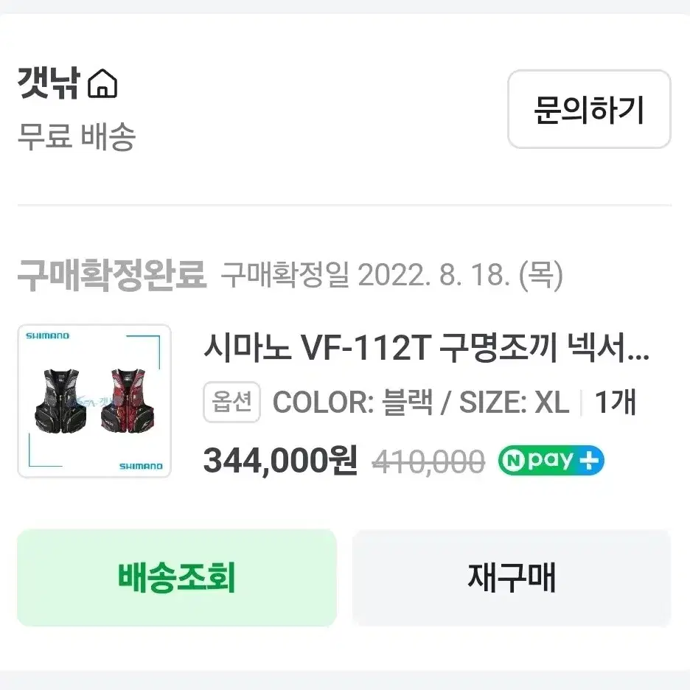Click the black vest in the thumbnail
The image size is (690, 690).
pos(60,400)
